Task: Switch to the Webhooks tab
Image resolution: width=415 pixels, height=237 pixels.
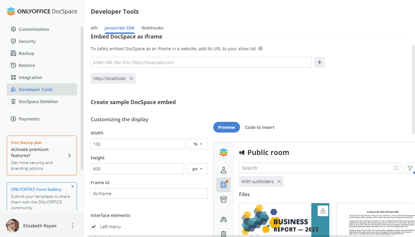Action: [x=152, y=28]
